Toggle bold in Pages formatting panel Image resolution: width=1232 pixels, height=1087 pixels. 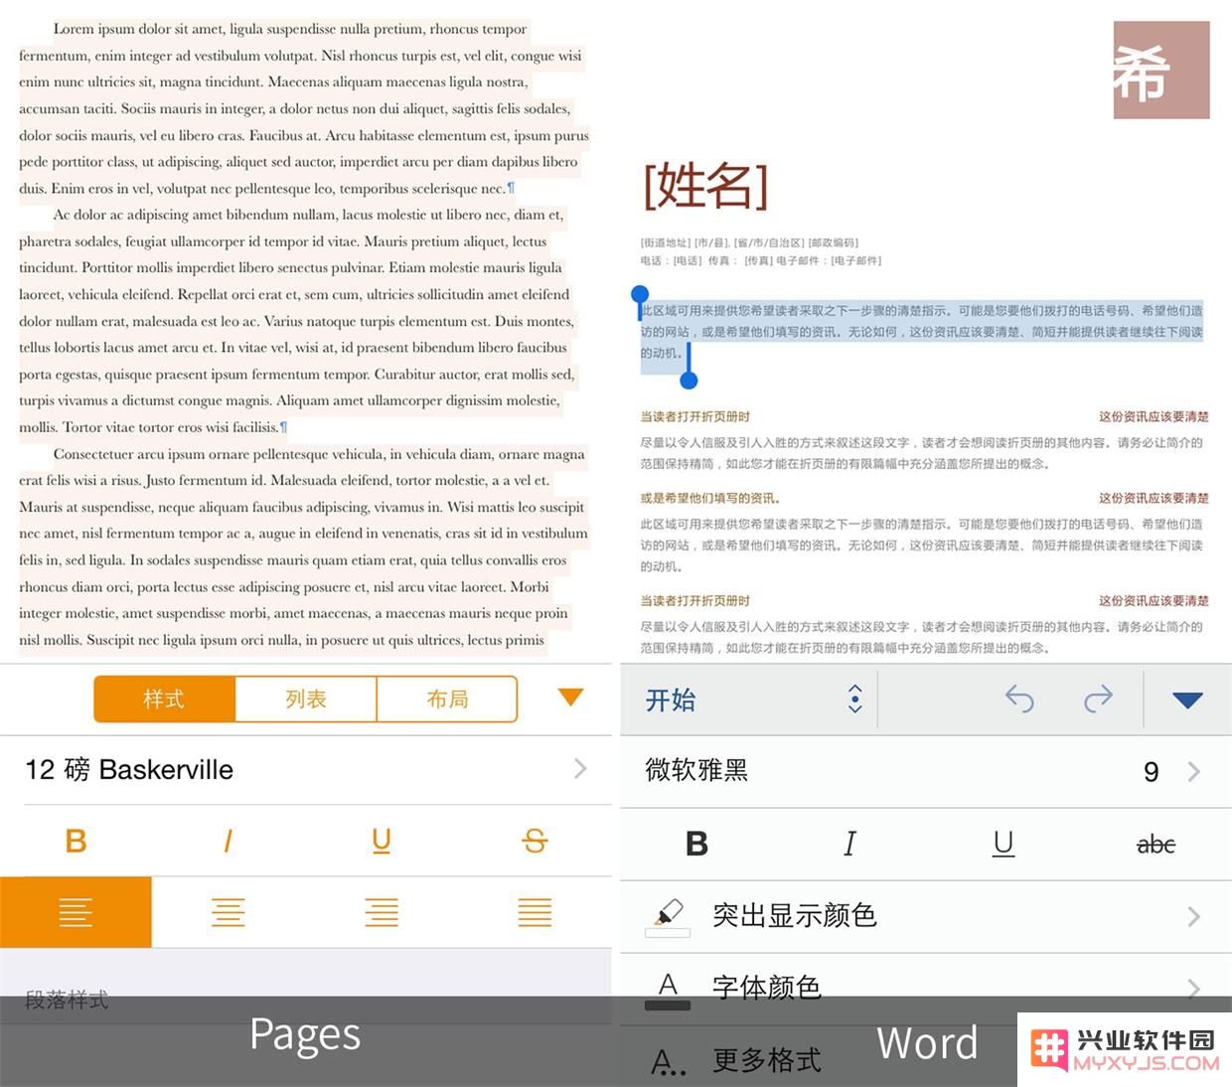[76, 842]
